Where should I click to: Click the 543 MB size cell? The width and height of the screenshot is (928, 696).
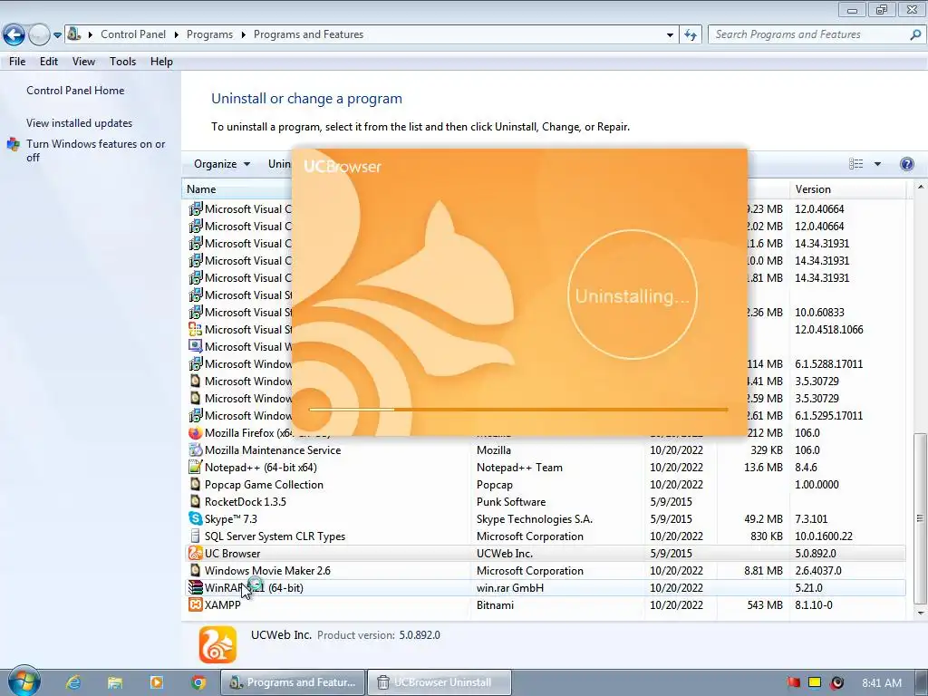click(765, 604)
